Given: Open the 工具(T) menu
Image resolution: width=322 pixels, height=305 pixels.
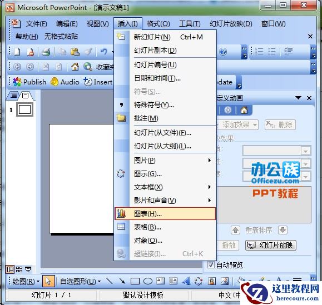Looking at the screenshot, I should (x=190, y=24).
